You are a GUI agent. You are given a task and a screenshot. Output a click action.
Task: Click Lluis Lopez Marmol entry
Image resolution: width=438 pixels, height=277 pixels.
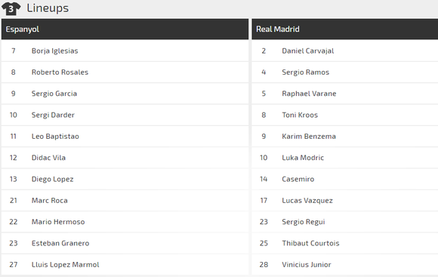[x=125, y=264]
